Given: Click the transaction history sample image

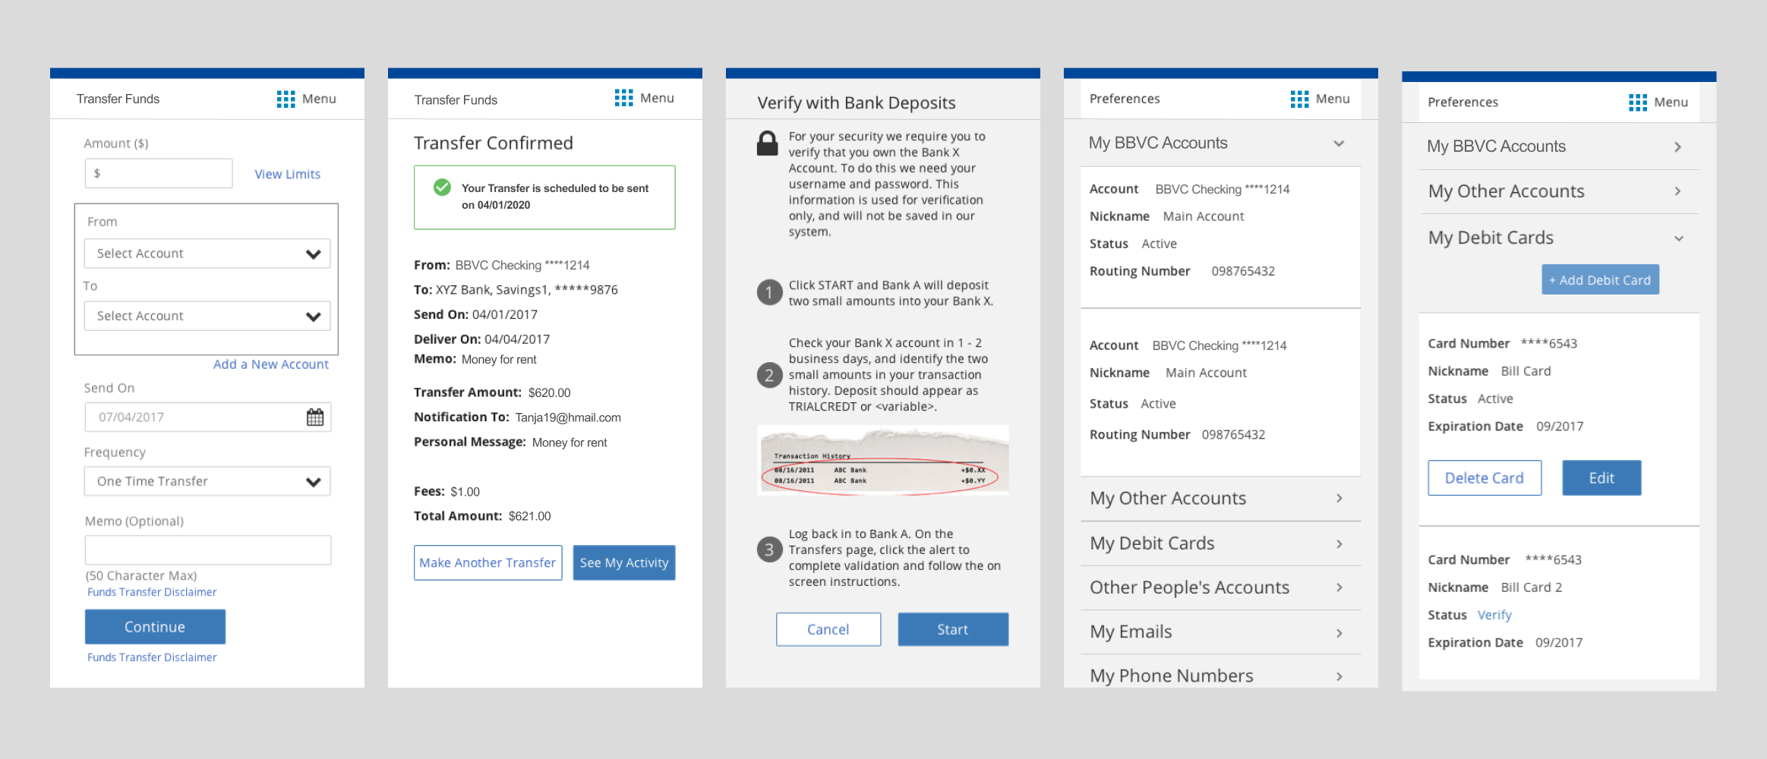Looking at the screenshot, I should (x=882, y=461).
